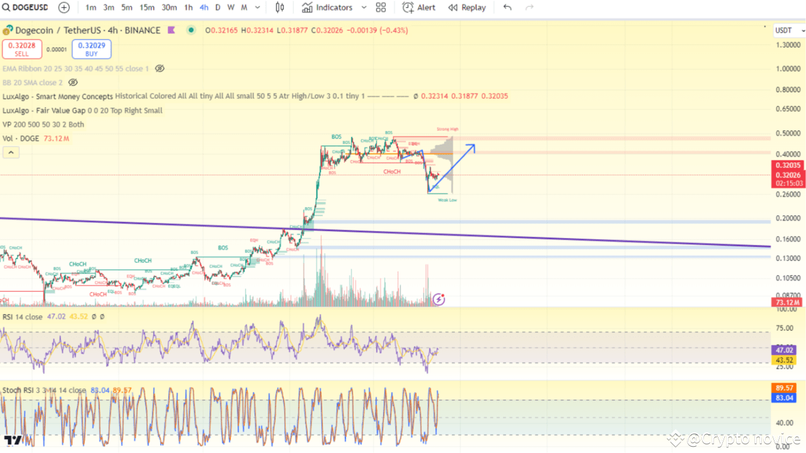Flag DOGEUSD with the purple flag toggle
806x453 pixels.
(171, 30)
